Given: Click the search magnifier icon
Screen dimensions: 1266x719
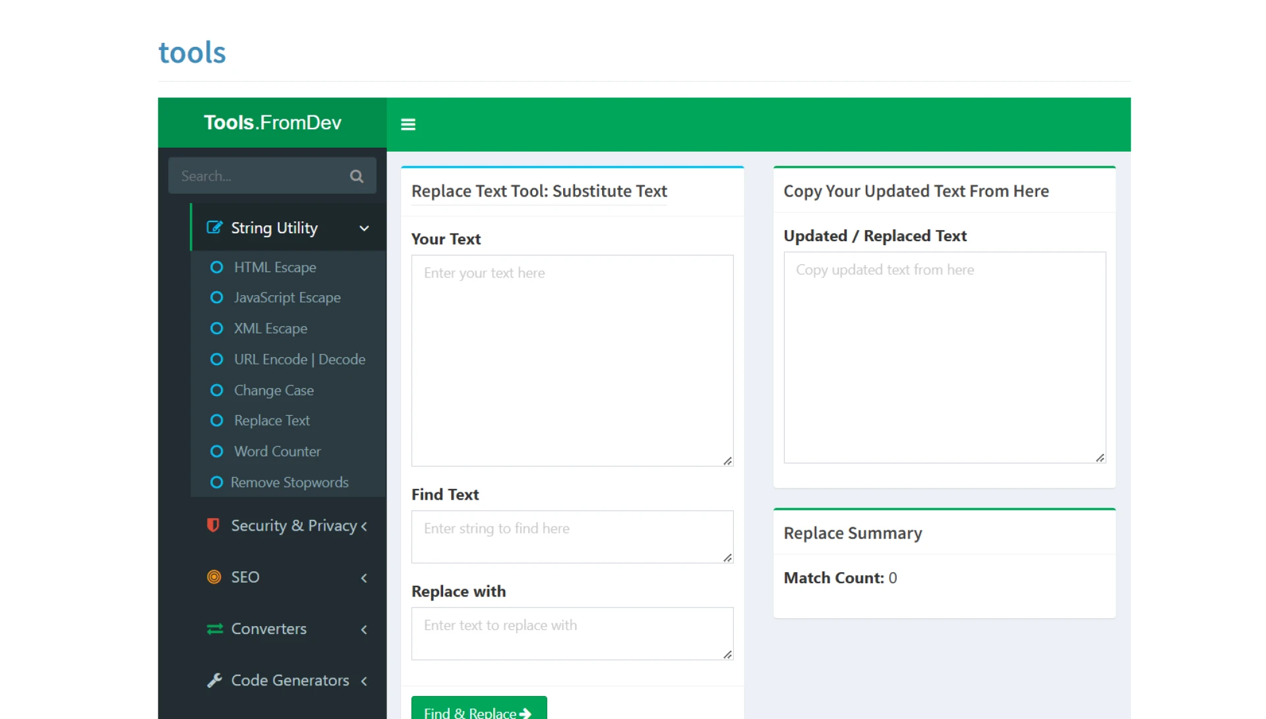Looking at the screenshot, I should pos(356,176).
